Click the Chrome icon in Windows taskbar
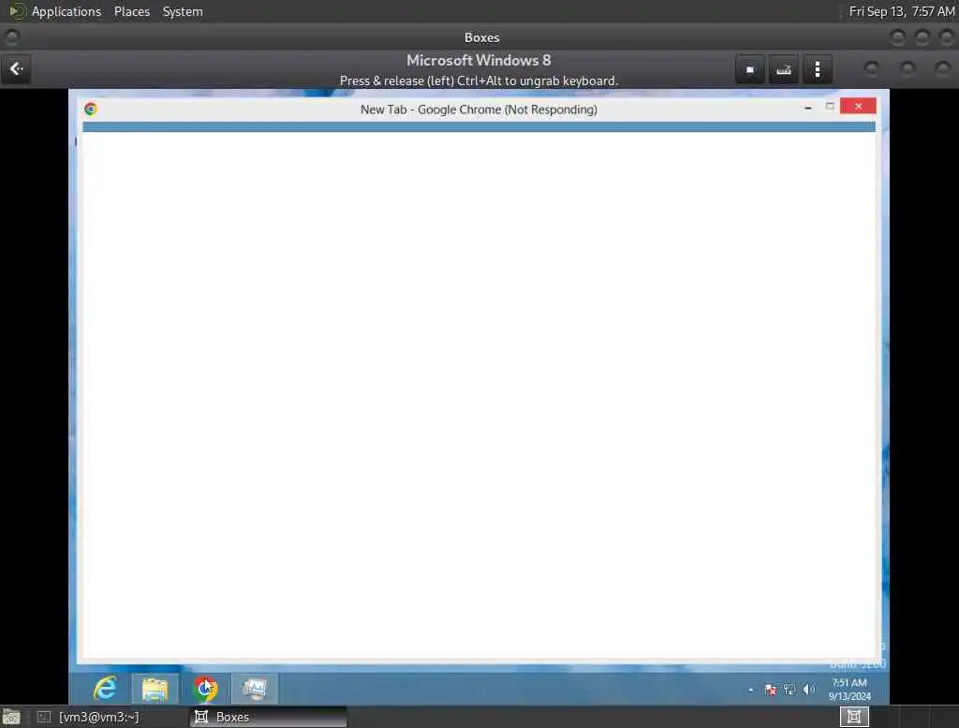Viewport: 959px width, 728px height. 205,689
